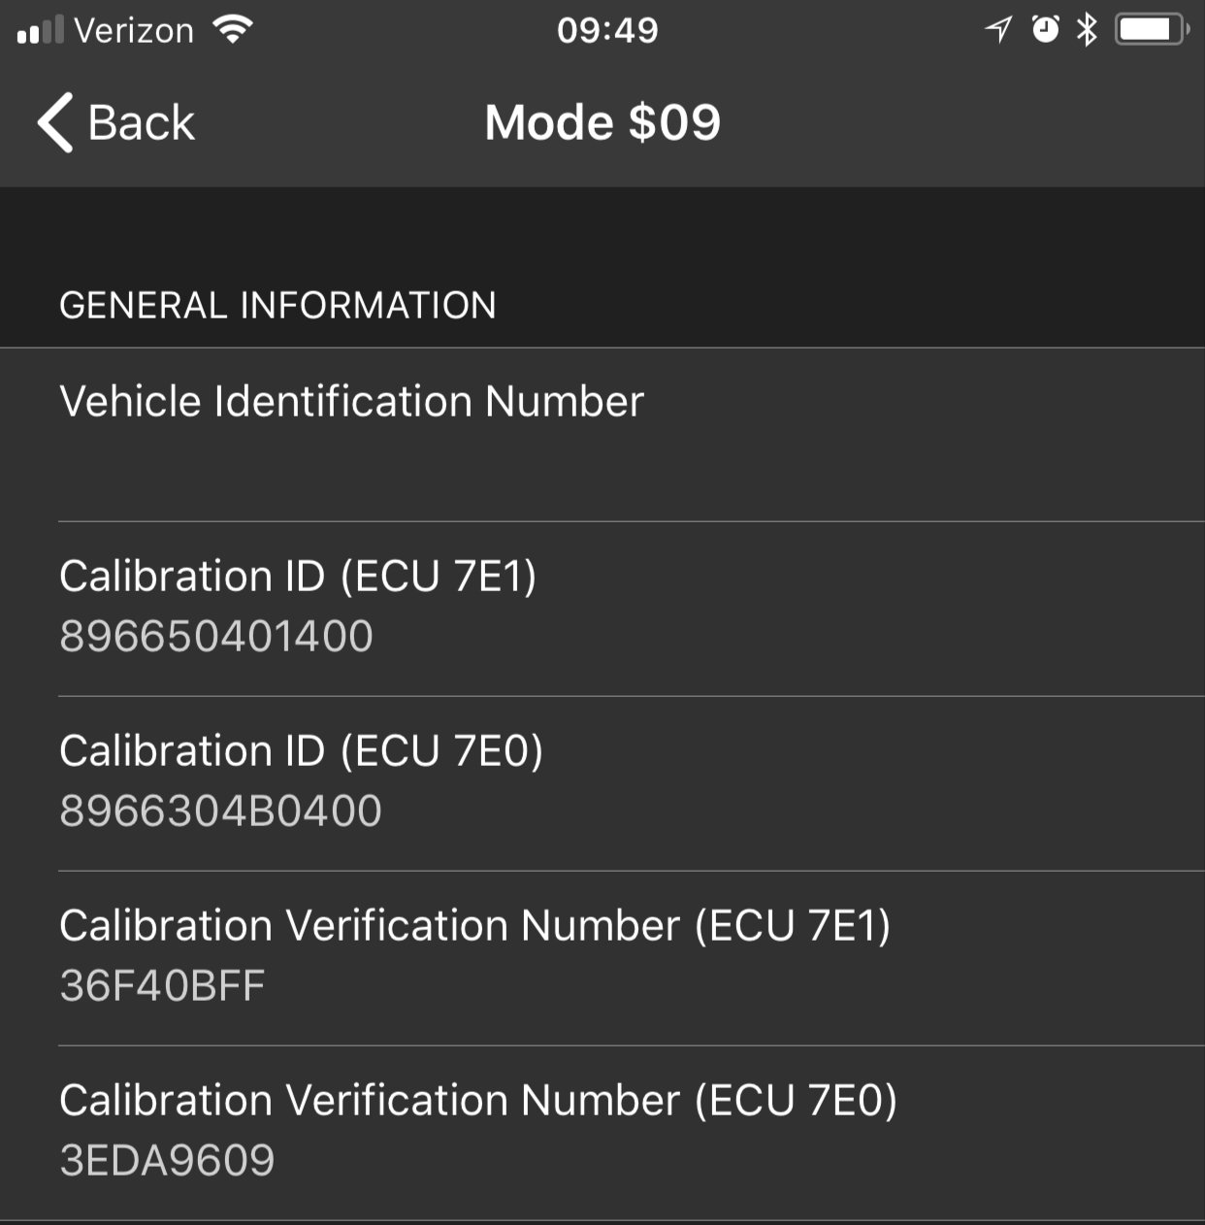1205x1225 pixels.
Task: Tap the Mode $09 title
Action: click(x=602, y=123)
